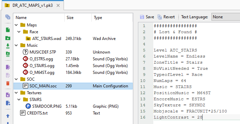Click the O_STAIRS.ogg speaker icon
Viewport: 240px width, 124px height.
[x=25, y=66]
